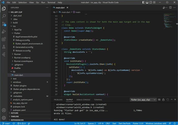
Task: Open the Testing beaker view
Action: point(4,47)
